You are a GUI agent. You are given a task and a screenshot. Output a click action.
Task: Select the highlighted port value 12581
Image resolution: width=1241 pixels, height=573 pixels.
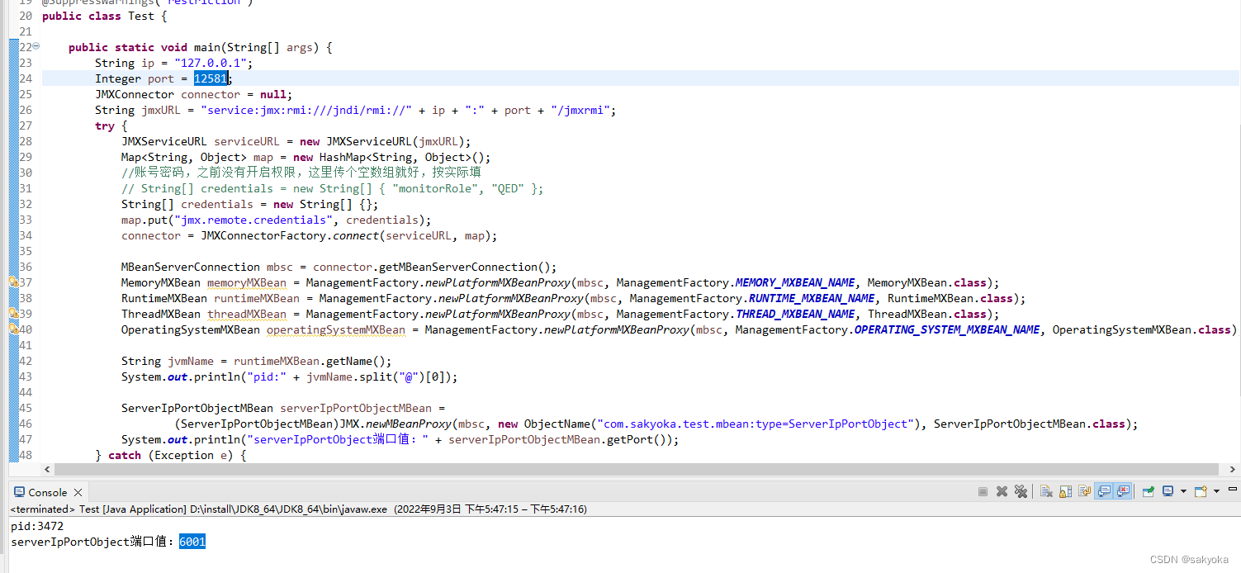[211, 78]
